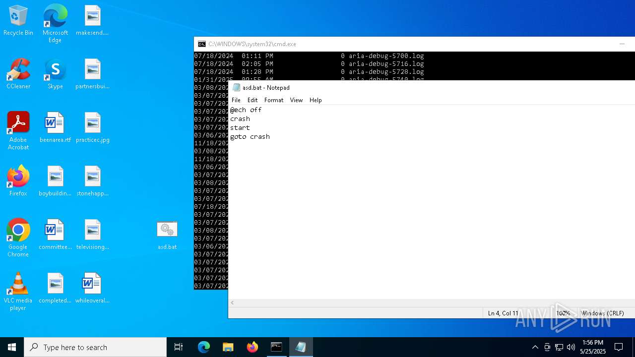Select the committee Word document icon
635x357 pixels.
(55, 235)
